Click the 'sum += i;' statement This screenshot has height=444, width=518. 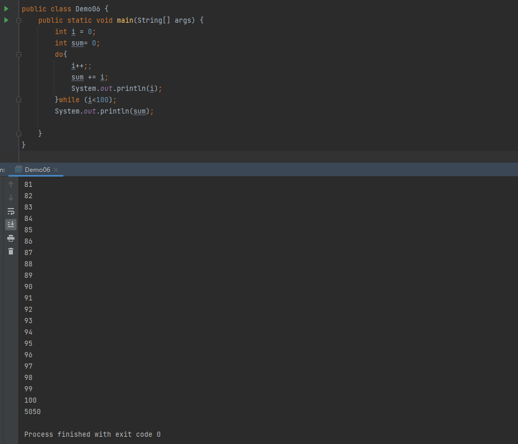pyautogui.click(x=89, y=77)
